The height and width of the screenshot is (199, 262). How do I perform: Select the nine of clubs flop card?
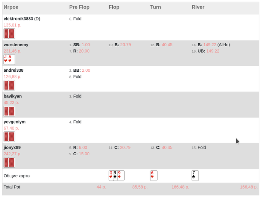tap(115, 175)
